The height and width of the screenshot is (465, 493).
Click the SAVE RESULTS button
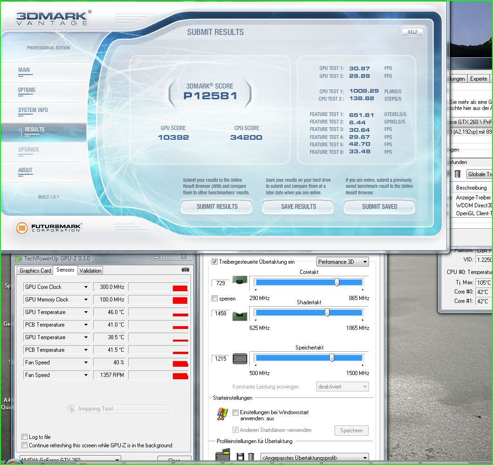click(x=298, y=206)
